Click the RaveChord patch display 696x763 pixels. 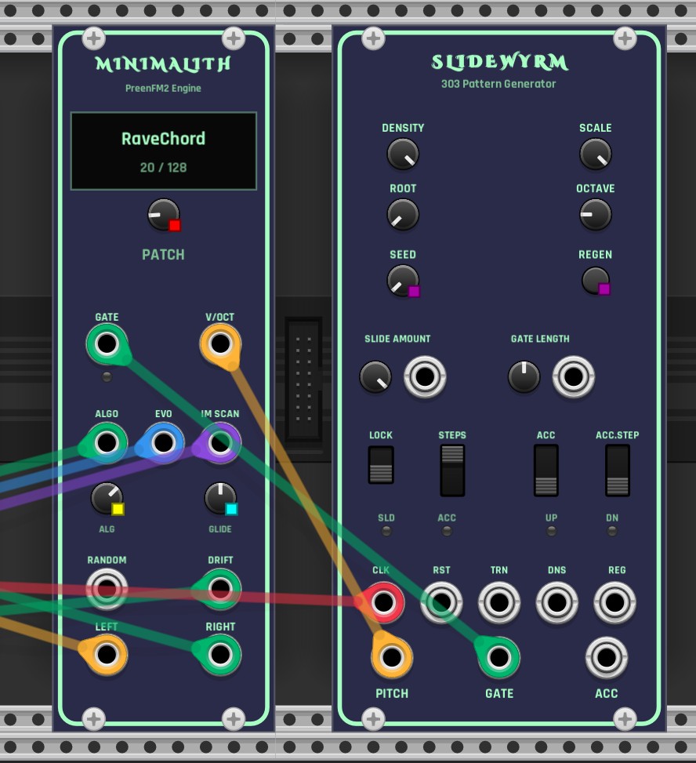click(164, 151)
